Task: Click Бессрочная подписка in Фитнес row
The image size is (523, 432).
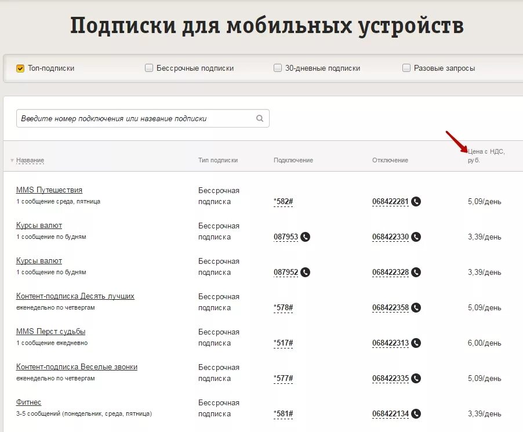Action: 219,408
